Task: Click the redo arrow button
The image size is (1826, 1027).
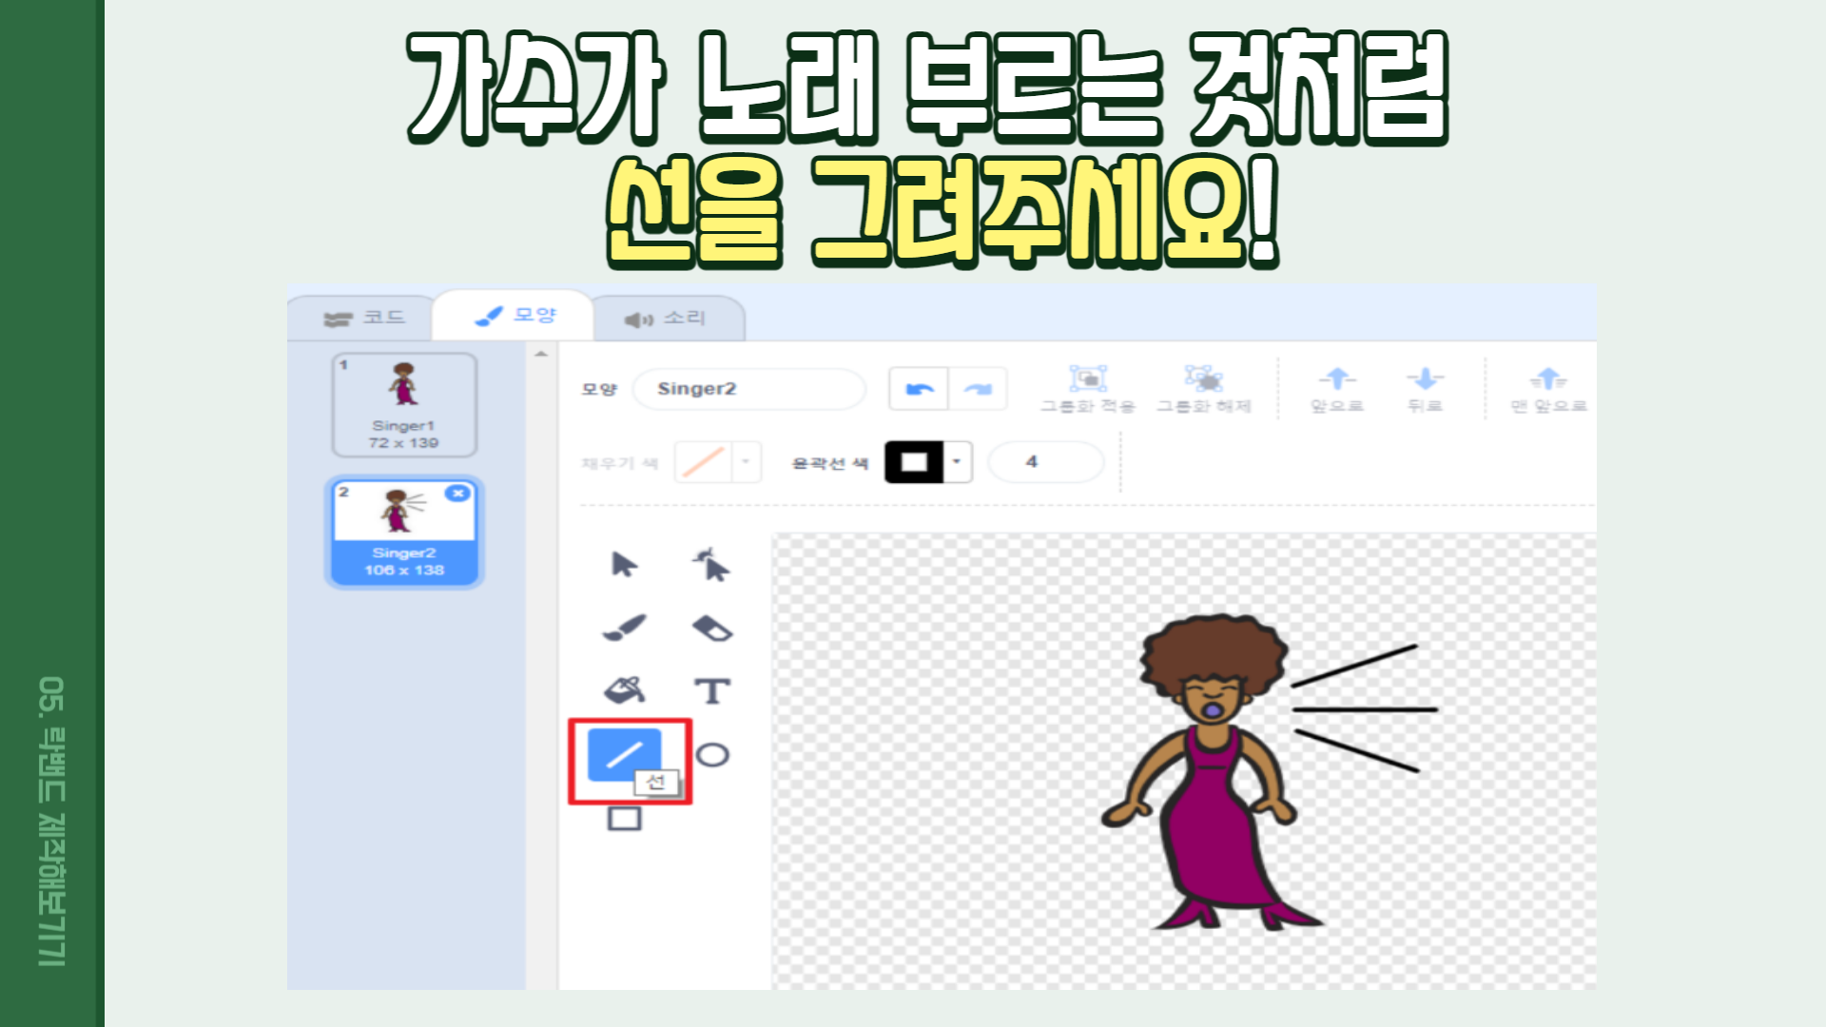Action: 978,389
